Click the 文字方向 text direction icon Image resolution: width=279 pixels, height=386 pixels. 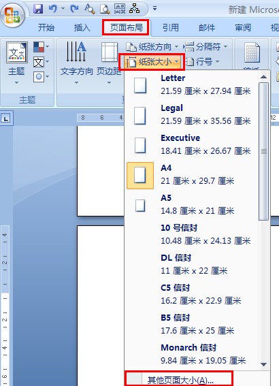(76, 52)
